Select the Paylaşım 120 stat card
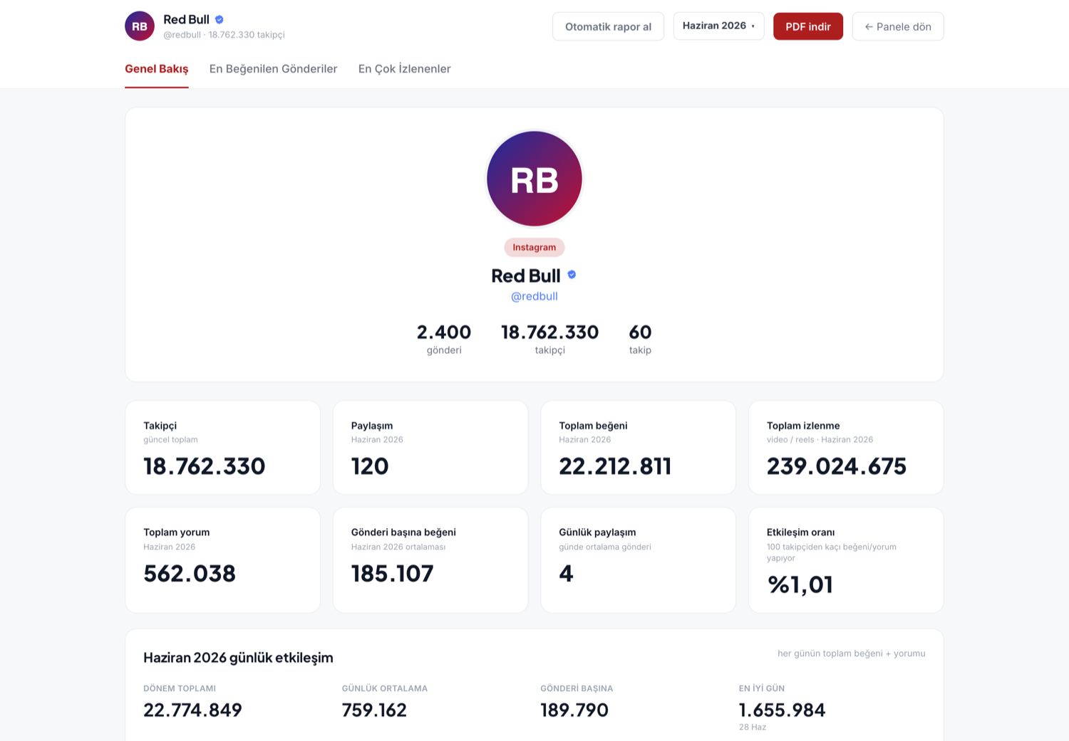The width and height of the screenshot is (1069, 741). 430,447
